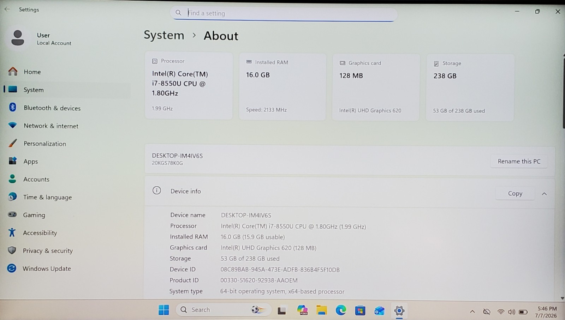Launch Microsoft Edge from the taskbar
The height and width of the screenshot is (320, 565).
(341, 310)
